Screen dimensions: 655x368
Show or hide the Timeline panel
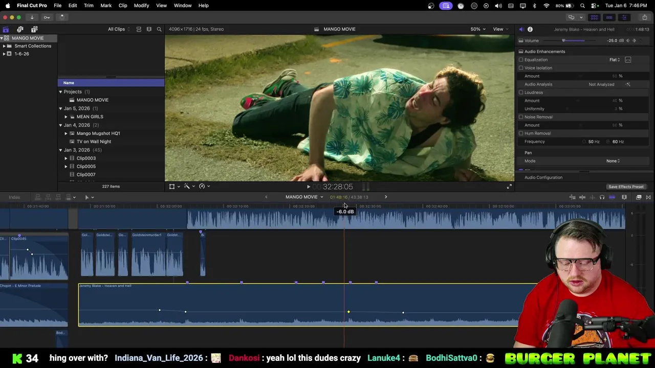coord(609,17)
